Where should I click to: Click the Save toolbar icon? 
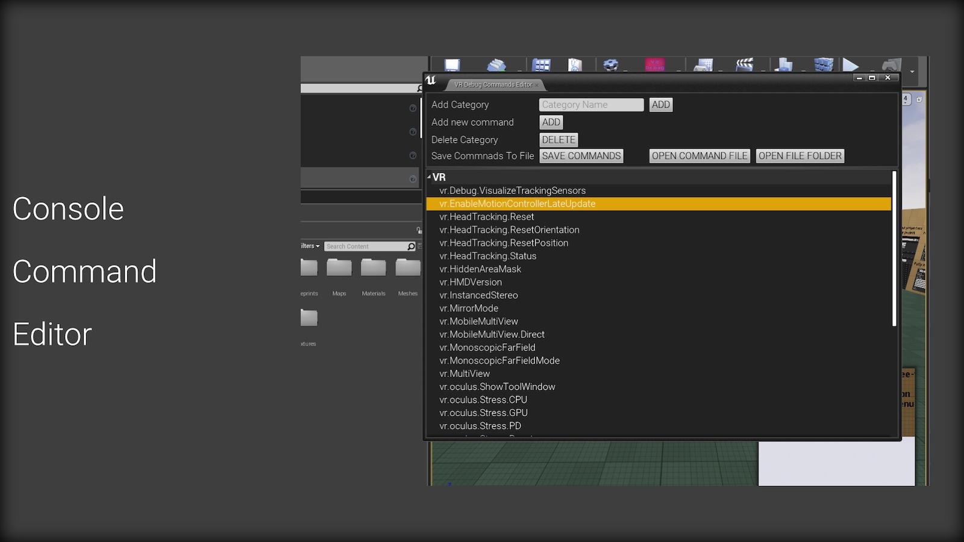coord(452,64)
